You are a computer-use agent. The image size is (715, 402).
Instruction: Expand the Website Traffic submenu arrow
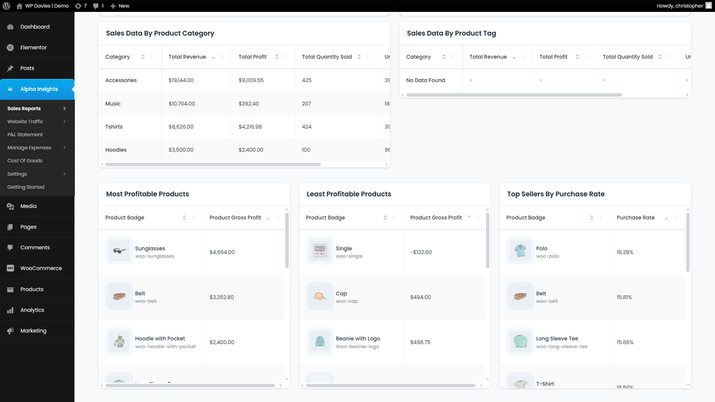coord(64,122)
